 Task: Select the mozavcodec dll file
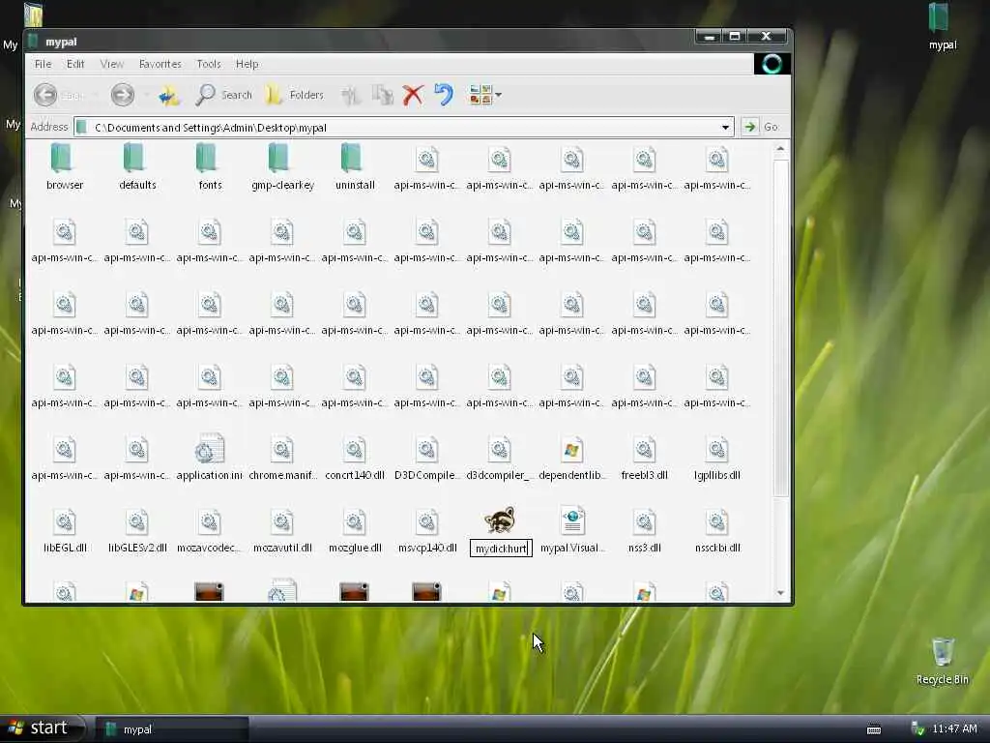[x=210, y=530]
